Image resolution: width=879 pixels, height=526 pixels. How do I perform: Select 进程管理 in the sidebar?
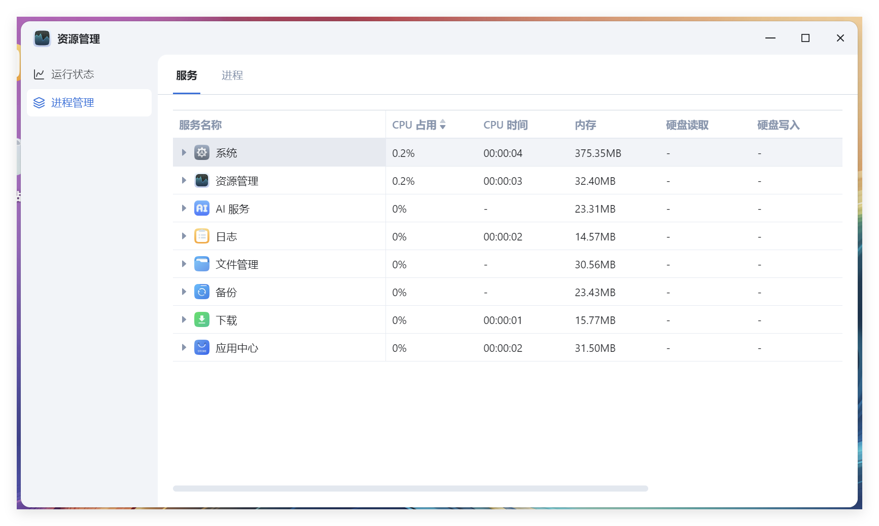pyautogui.click(x=89, y=103)
